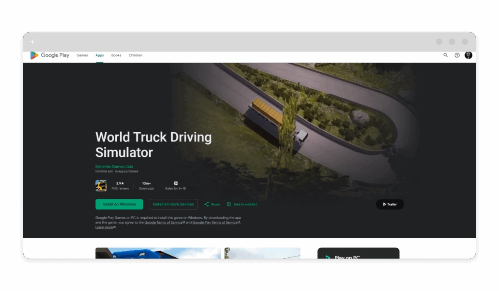Click the World Truck app icon
Viewport: 499px width, 291px height.
[101, 185]
